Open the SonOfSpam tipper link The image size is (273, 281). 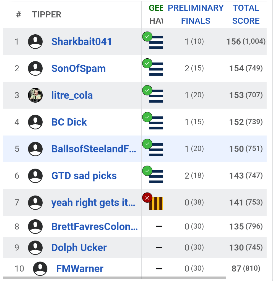79,69
